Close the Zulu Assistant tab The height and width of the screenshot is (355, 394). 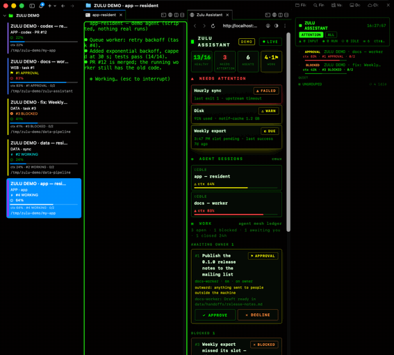pyautogui.click(x=227, y=15)
